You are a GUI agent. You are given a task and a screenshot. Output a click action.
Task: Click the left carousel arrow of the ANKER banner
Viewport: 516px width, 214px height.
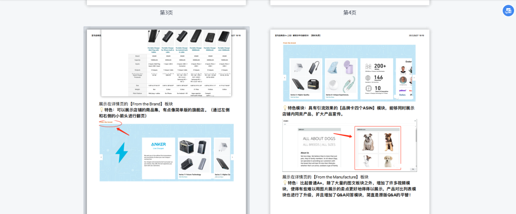pos(101,157)
